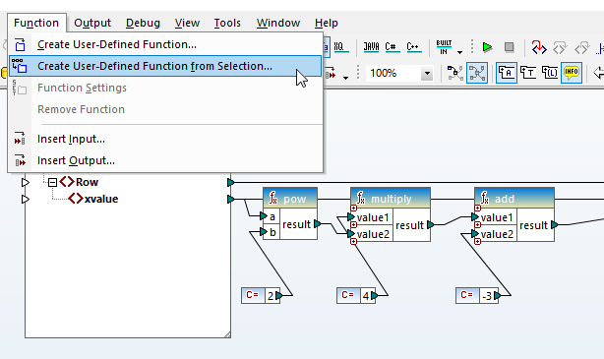Choose Insert Input... menu entry
Image resolution: width=604 pixels, height=359 pixels.
165,139
